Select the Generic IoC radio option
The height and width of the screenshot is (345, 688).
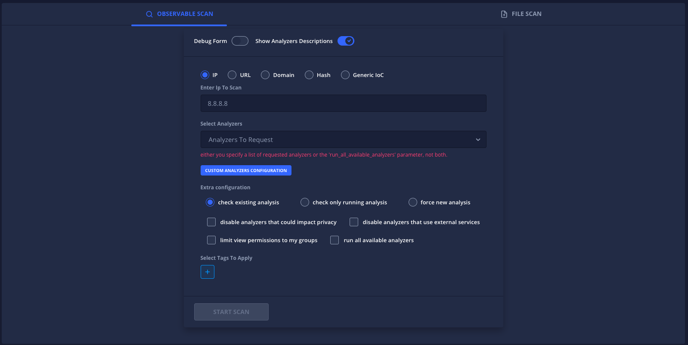[x=345, y=75]
